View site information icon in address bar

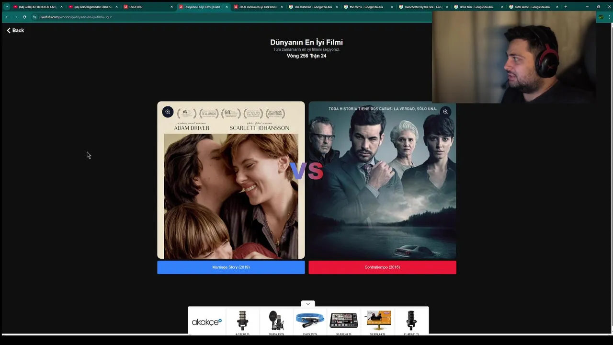[x=34, y=17]
